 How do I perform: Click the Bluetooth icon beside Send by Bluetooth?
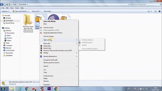(x=41, y=56)
